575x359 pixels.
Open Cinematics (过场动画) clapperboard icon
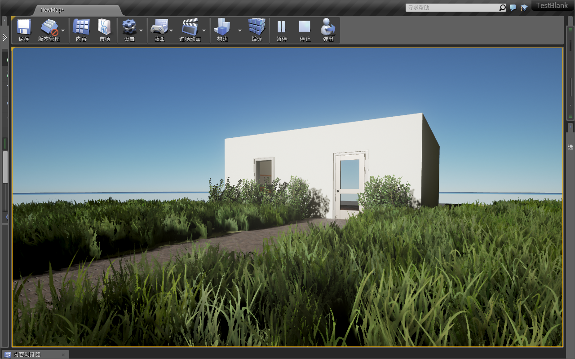[x=190, y=28]
